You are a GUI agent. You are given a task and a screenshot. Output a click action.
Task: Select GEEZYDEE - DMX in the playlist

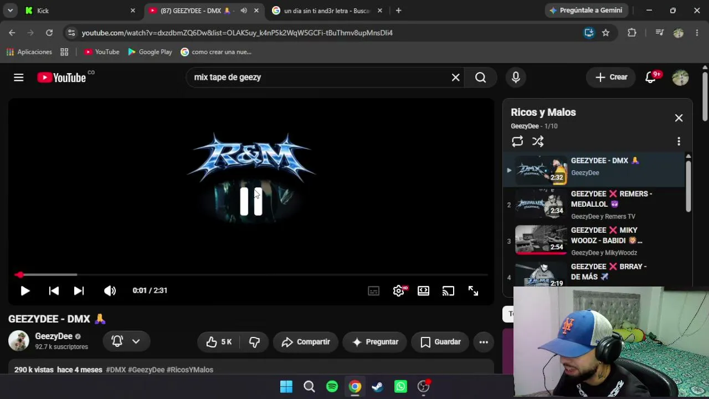pos(594,170)
